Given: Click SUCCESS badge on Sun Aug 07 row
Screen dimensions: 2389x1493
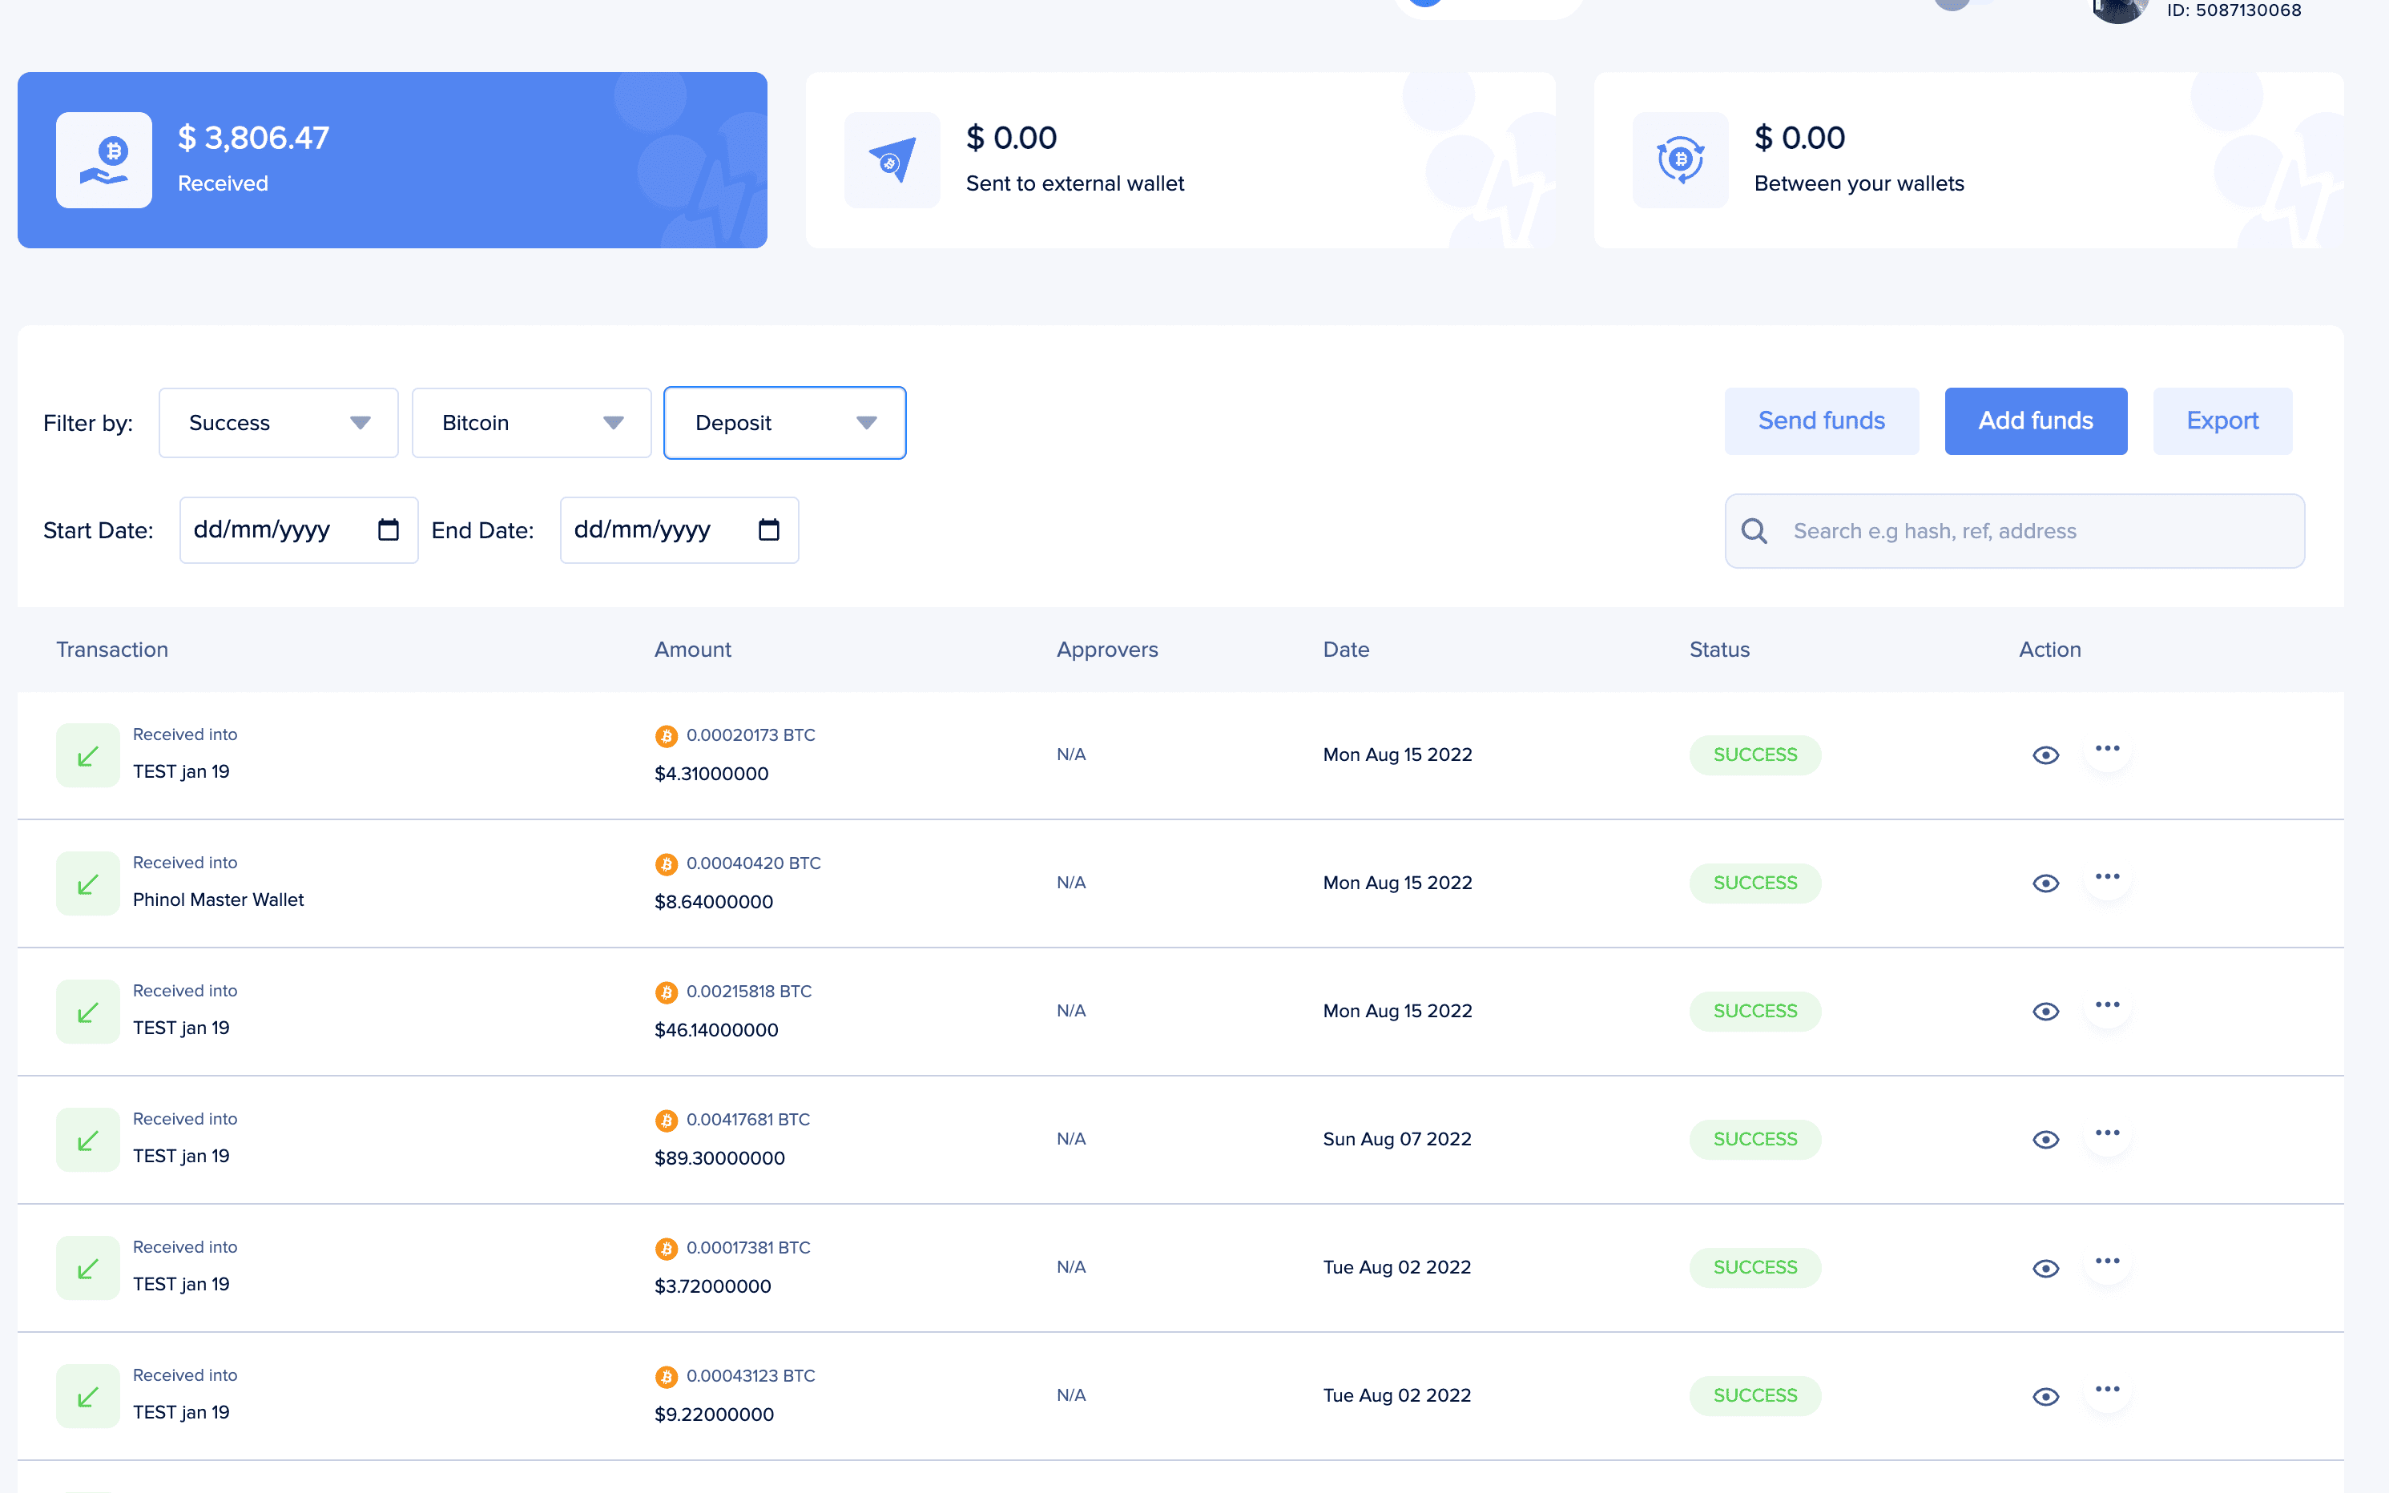Looking at the screenshot, I should click(1755, 1140).
